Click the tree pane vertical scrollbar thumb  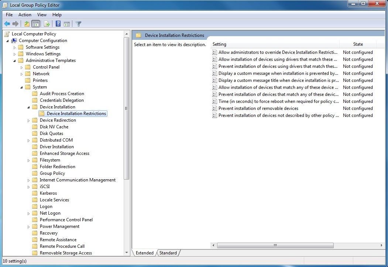(127, 108)
